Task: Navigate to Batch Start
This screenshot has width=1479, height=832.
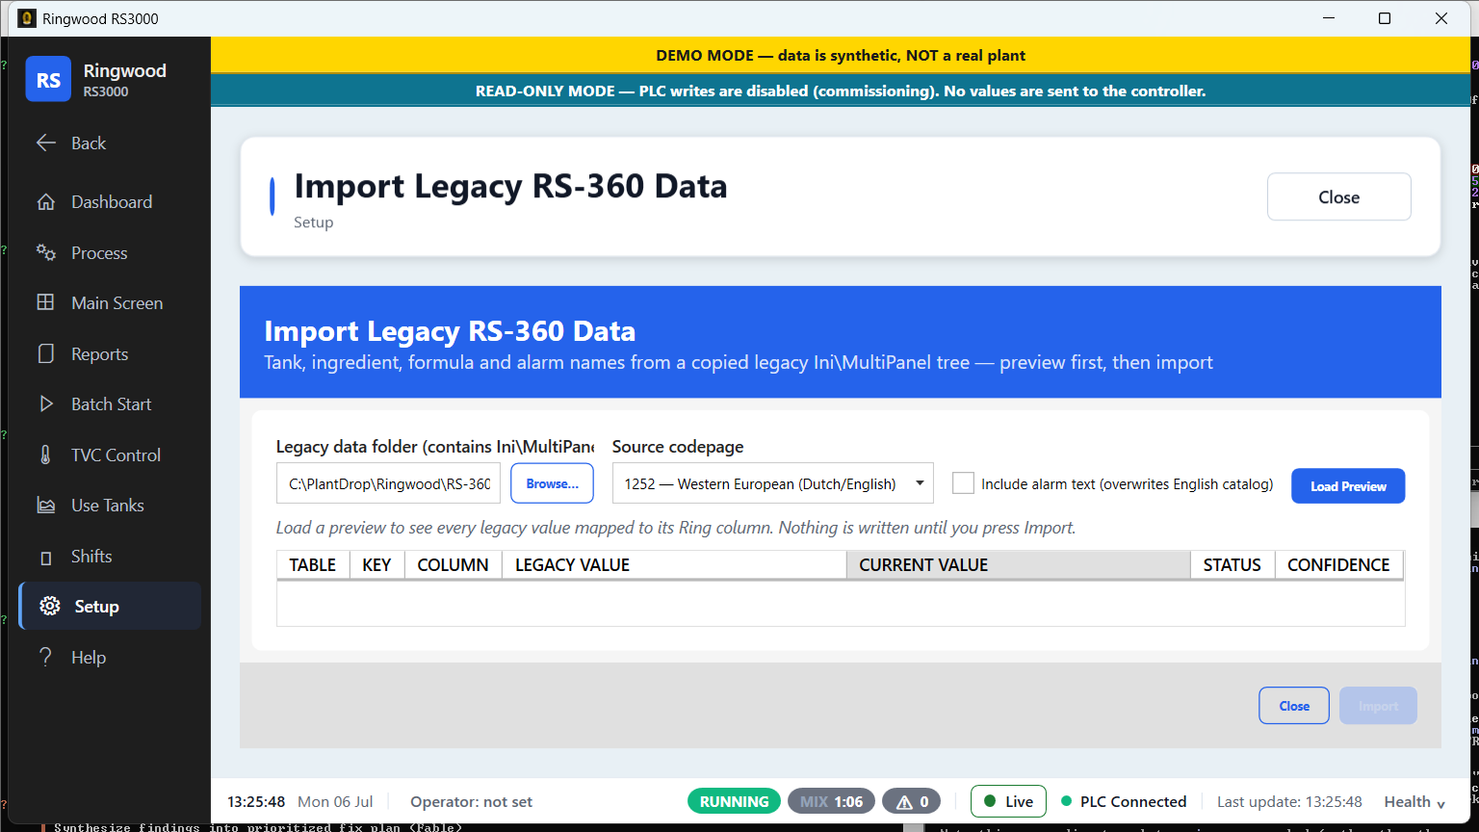Action: pyautogui.click(x=110, y=404)
